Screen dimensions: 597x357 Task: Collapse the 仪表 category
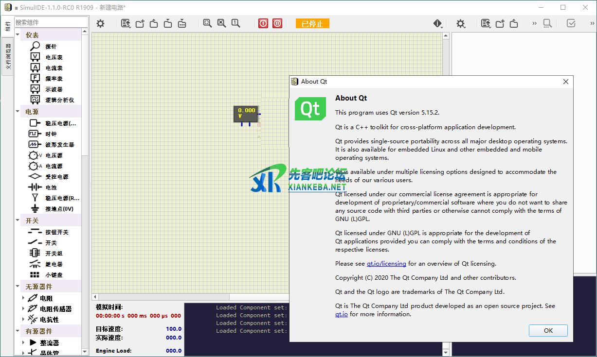click(x=18, y=35)
